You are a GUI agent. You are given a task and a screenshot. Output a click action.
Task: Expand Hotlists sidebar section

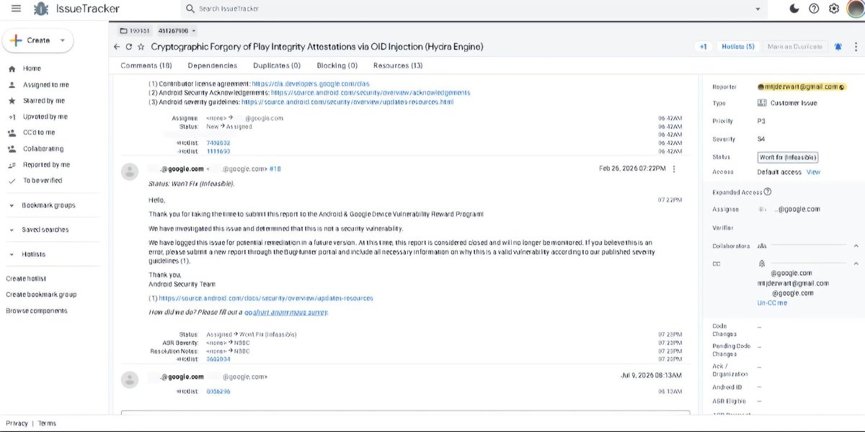tap(12, 254)
